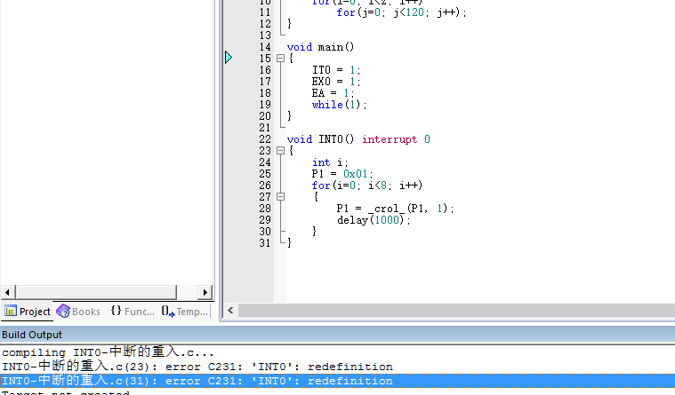
Task: Click the 'void main()' declaration
Action: tap(321, 47)
